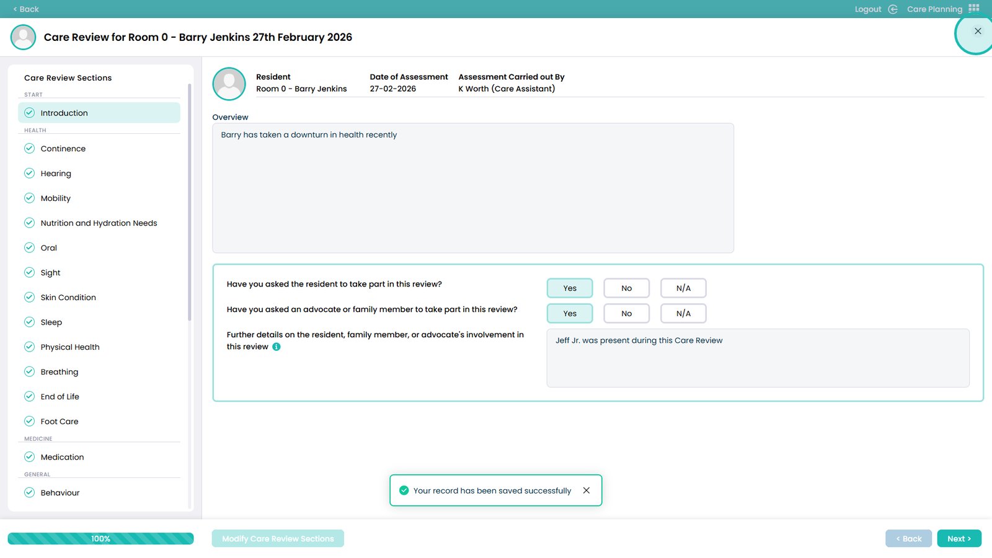This screenshot has width=992, height=558.
Task: Click the top-left Back link
Action: [x=26, y=9]
